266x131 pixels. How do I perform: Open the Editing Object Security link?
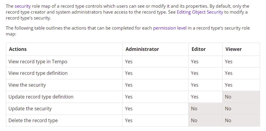pos(200,12)
